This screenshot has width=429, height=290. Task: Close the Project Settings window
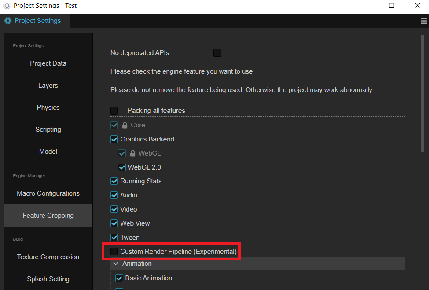(x=418, y=6)
